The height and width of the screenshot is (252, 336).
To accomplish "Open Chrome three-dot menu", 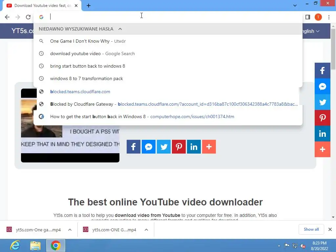I will pyautogui.click(x=329, y=17).
